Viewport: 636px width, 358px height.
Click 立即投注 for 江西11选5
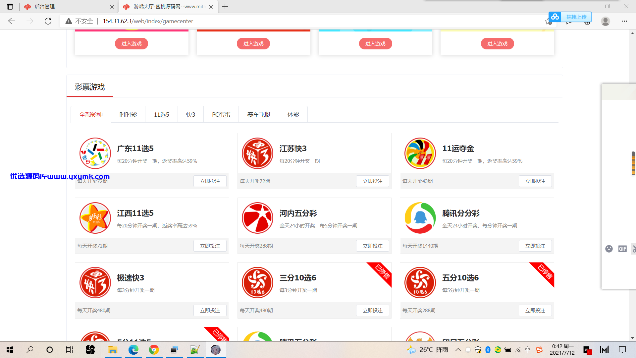tap(210, 246)
